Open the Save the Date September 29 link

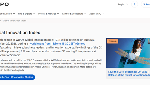[129, 73]
